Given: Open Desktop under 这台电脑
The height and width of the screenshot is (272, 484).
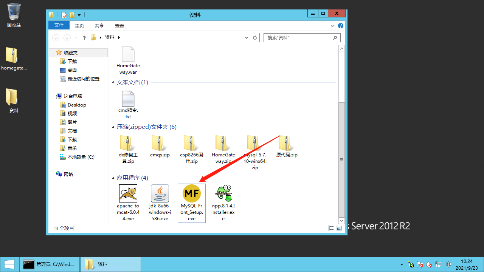Looking at the screenshot, I should (x=73, y=105).
